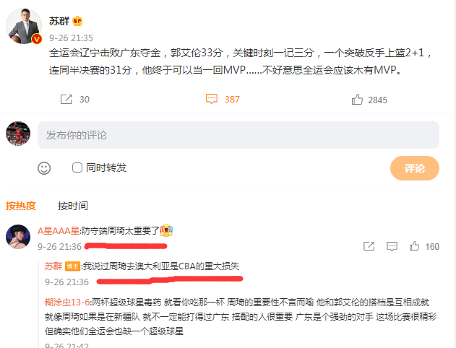Switch to 按时间 sorting tab
This screenshot has width=456, height=348.
pos(73,206)
